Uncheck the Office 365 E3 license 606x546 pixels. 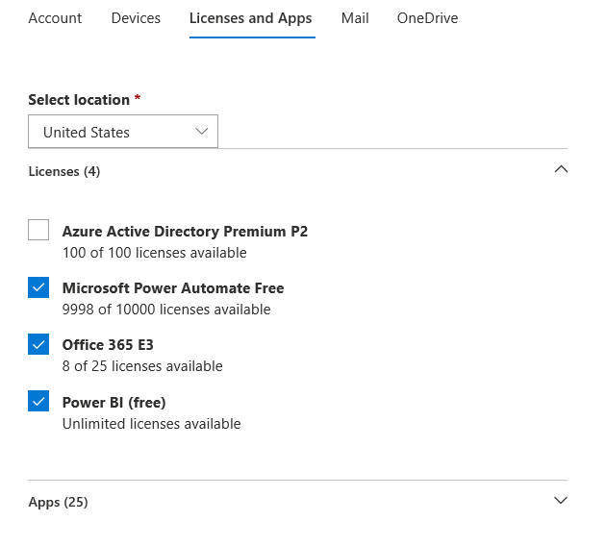38,344
